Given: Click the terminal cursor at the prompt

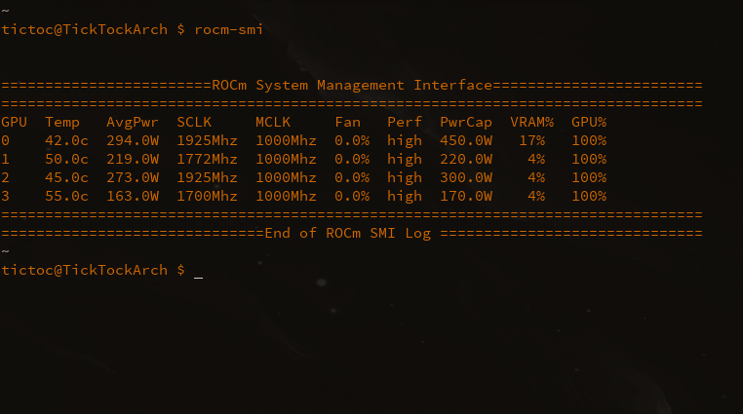Looking at the screenshot, I should pyautogui.click(x=198, y=278).
